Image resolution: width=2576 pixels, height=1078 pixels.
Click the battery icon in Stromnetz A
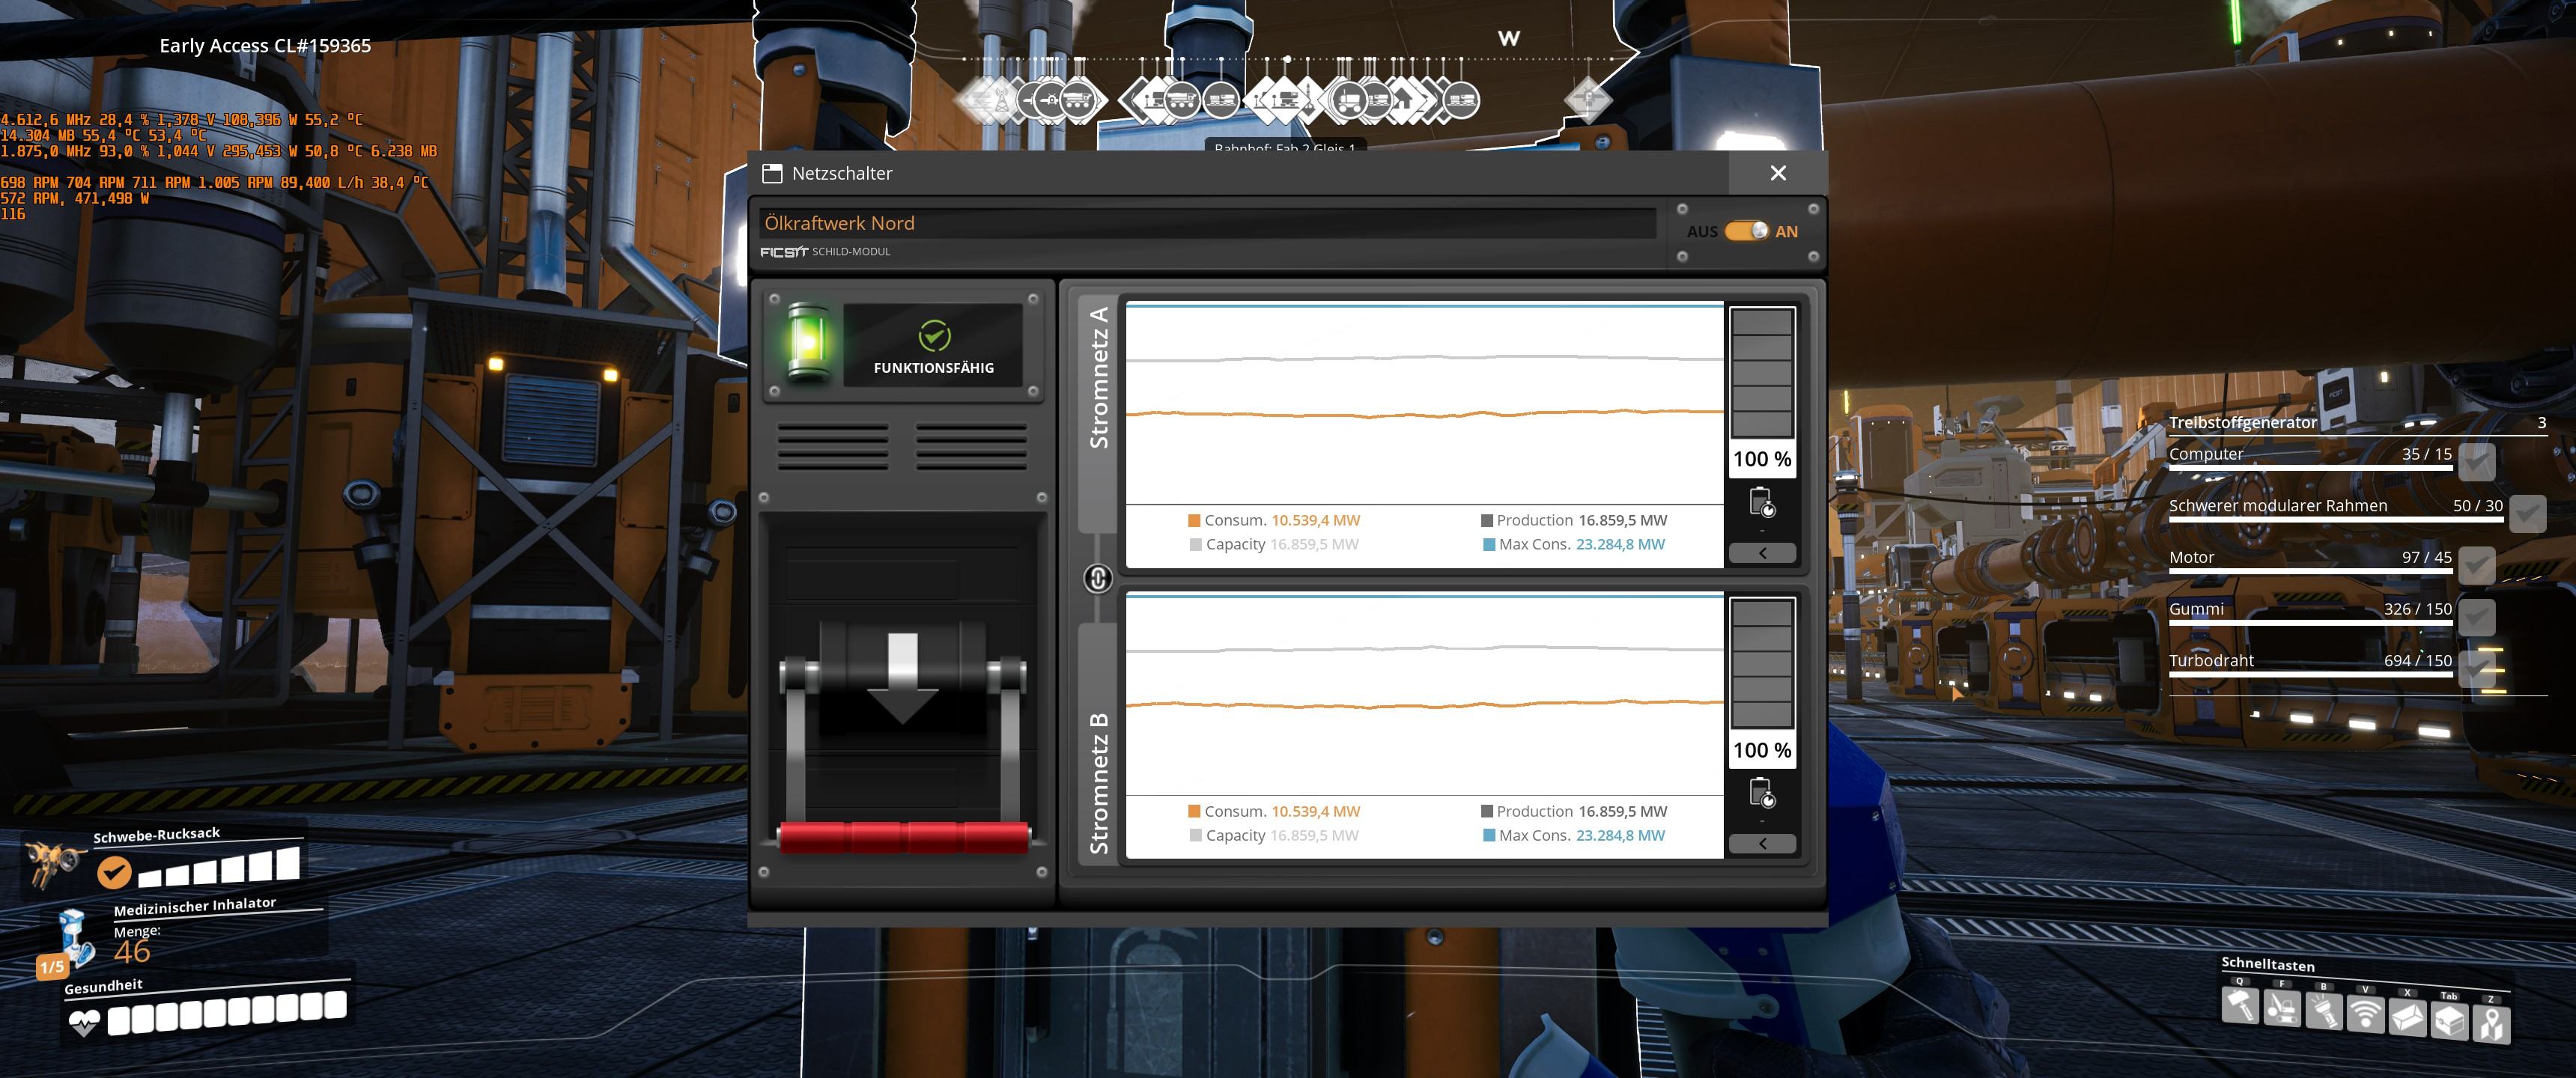(1762, 502)
